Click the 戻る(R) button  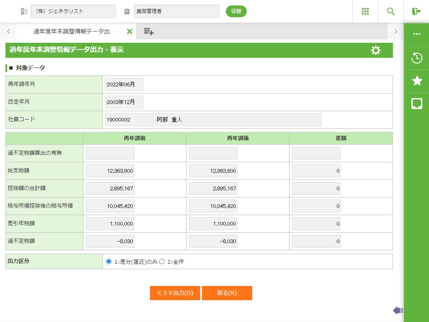pos(227,293)
